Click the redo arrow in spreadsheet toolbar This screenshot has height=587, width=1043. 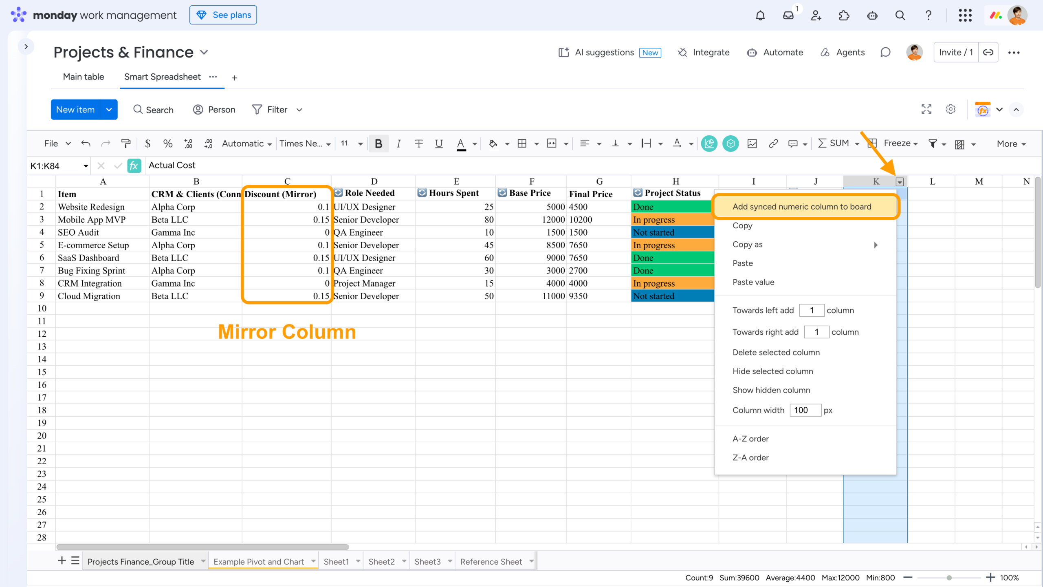coord(106,143)
